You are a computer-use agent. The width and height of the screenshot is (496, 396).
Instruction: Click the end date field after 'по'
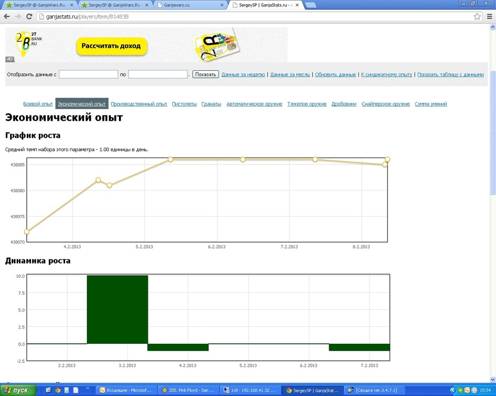point(158,75)
